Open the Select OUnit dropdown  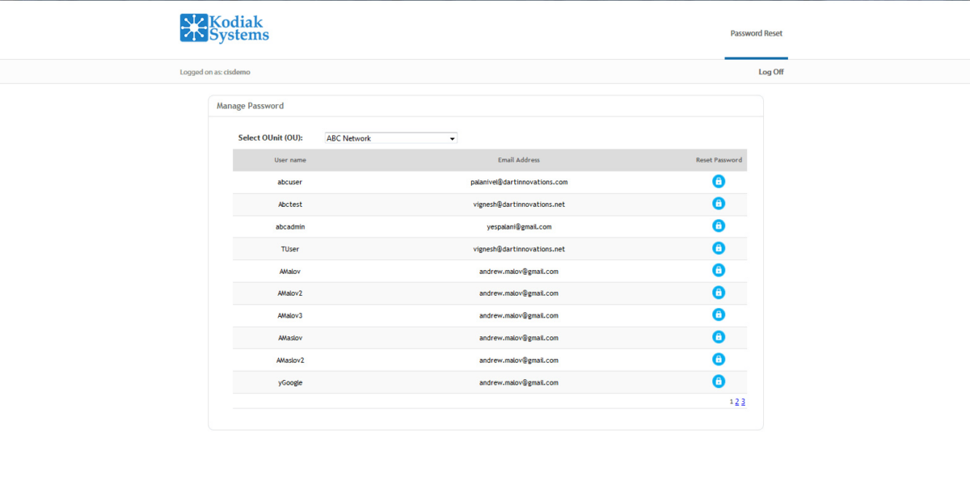390,138
